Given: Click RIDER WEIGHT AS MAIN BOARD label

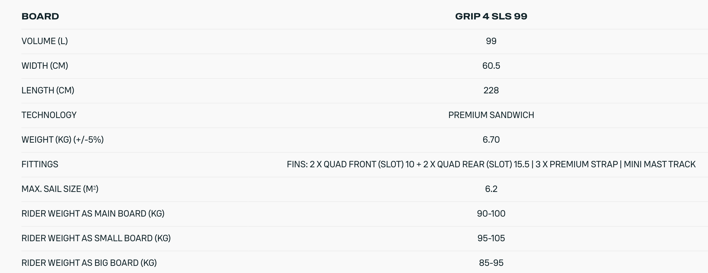Looking at the screenshot, I should pyautogui.click(x=93, y=214).
